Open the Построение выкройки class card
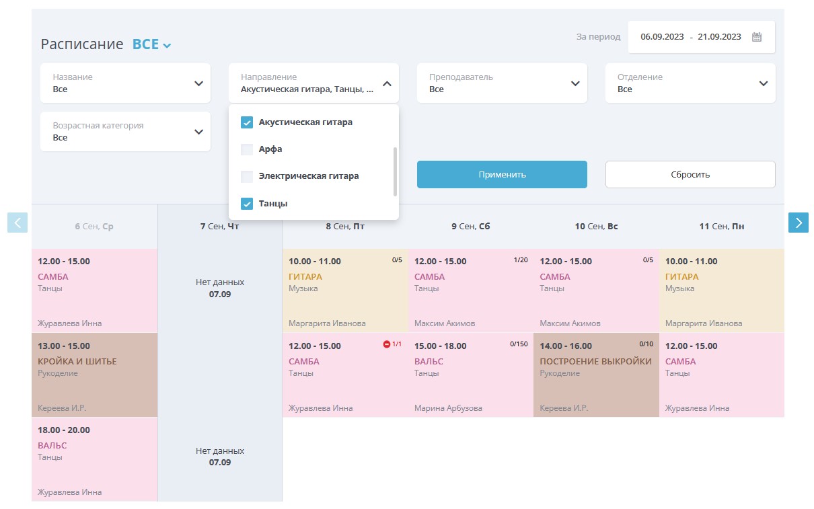Viewport: 814px width, 509px height. 596,375
